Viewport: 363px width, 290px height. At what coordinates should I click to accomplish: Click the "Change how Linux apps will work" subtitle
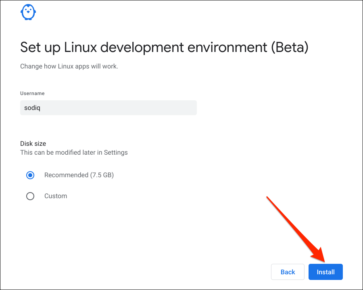coord(69,66)
